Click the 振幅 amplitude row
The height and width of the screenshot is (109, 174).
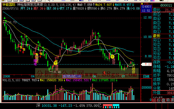[x=163, y=71]
